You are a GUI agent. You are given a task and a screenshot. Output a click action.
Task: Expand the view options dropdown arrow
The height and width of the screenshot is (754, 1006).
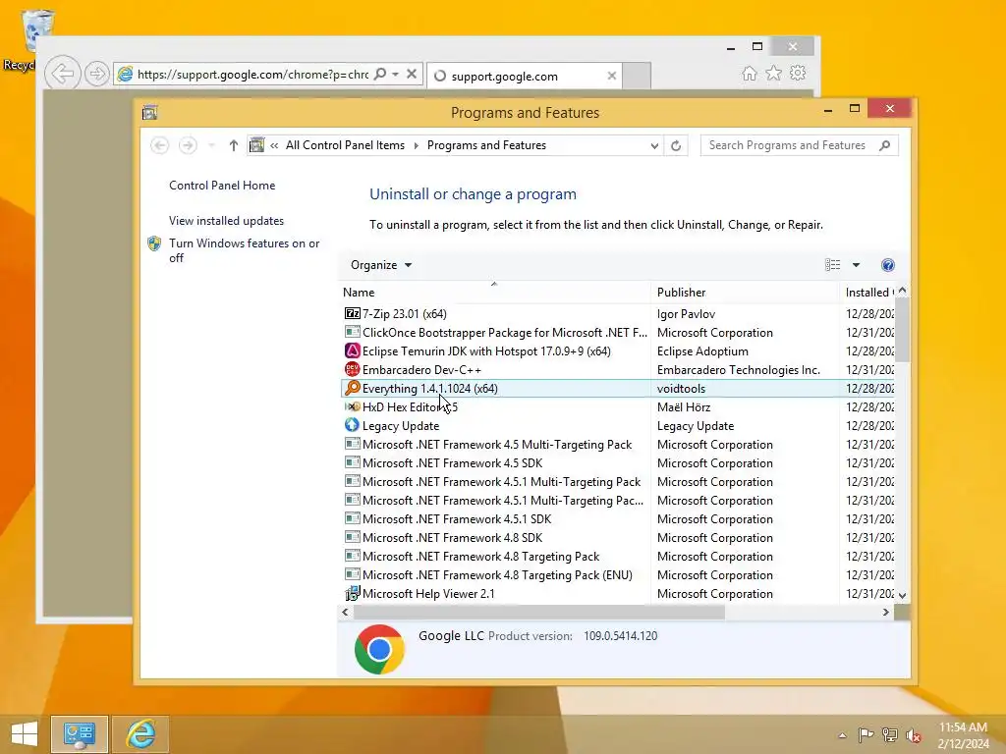point(856,265)
